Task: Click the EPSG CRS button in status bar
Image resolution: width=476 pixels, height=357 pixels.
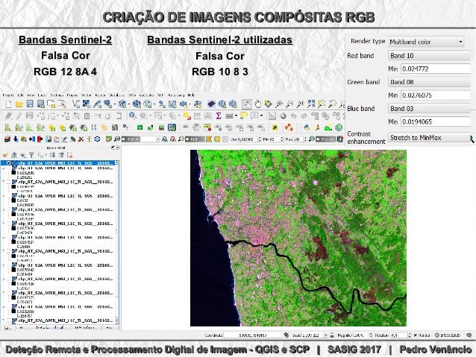Action: click(x=447, y=335)
